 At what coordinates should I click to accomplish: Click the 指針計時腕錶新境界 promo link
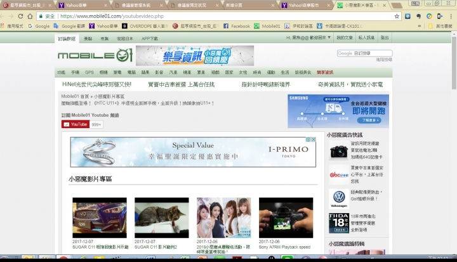pos(265,84)
